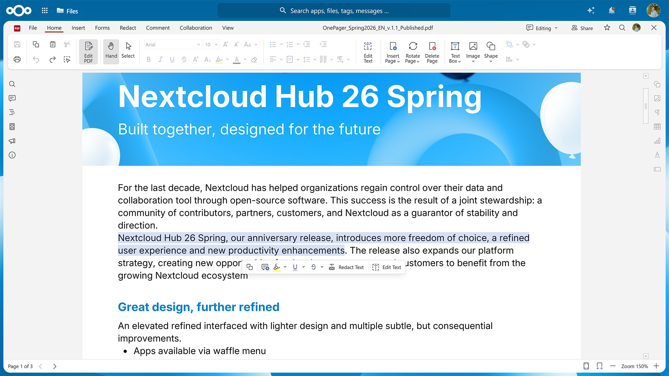
Task: Add a comment from the floating toolbar
Action: click(265, 267)
